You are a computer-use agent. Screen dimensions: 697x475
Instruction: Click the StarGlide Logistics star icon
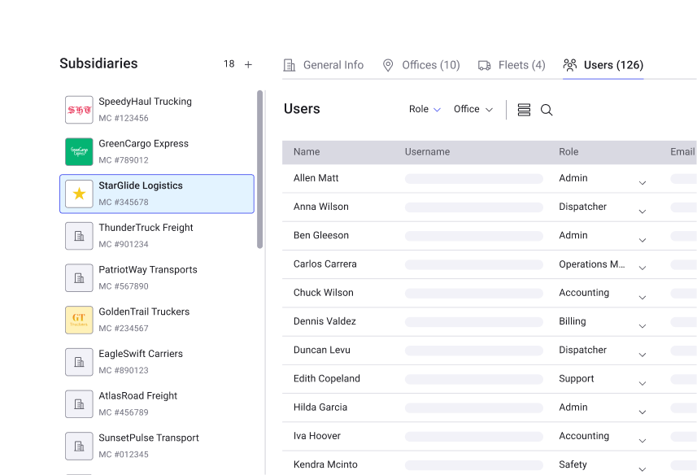coord(79,194)
